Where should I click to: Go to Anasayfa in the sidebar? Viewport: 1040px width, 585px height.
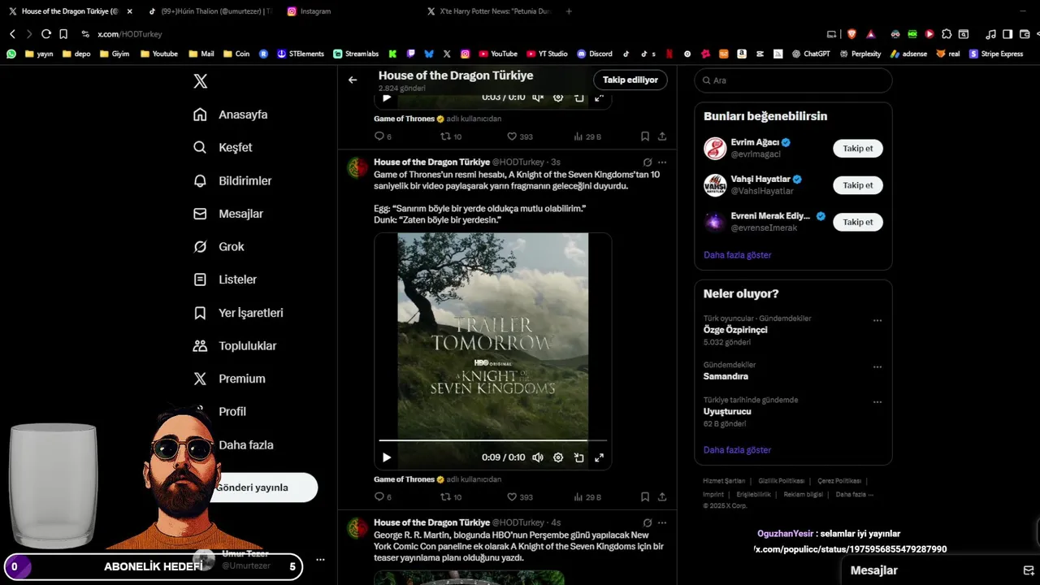pyautogui.click(x=230, y=115)
